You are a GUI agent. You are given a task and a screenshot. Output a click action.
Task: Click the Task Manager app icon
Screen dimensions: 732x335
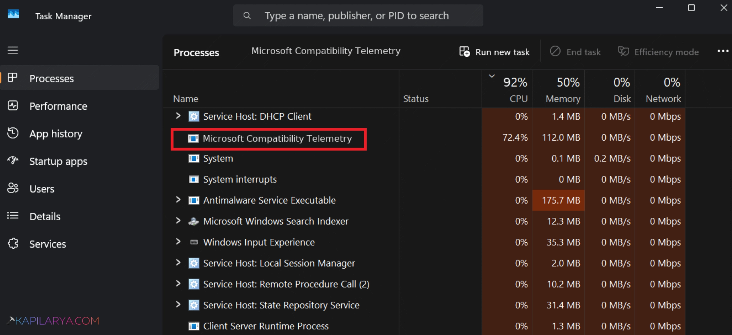[x=13, y=14]
